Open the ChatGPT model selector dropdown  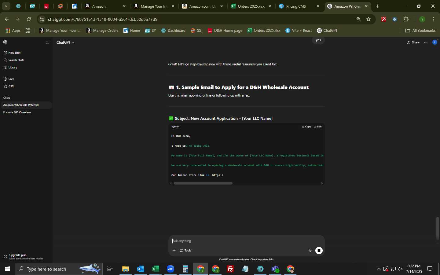(x=65, y=42)
